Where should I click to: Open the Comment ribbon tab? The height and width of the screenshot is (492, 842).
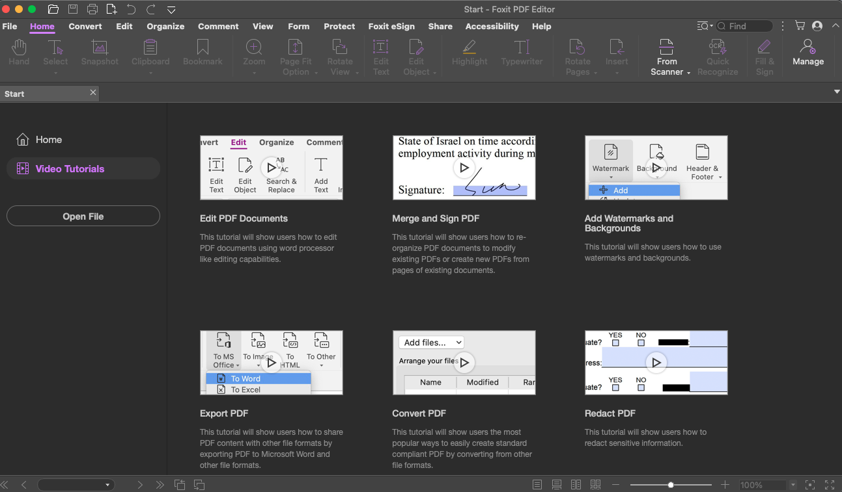coord(218,26)
